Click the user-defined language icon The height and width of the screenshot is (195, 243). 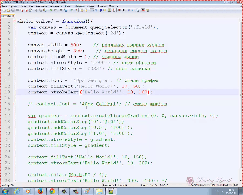(105, 10)
